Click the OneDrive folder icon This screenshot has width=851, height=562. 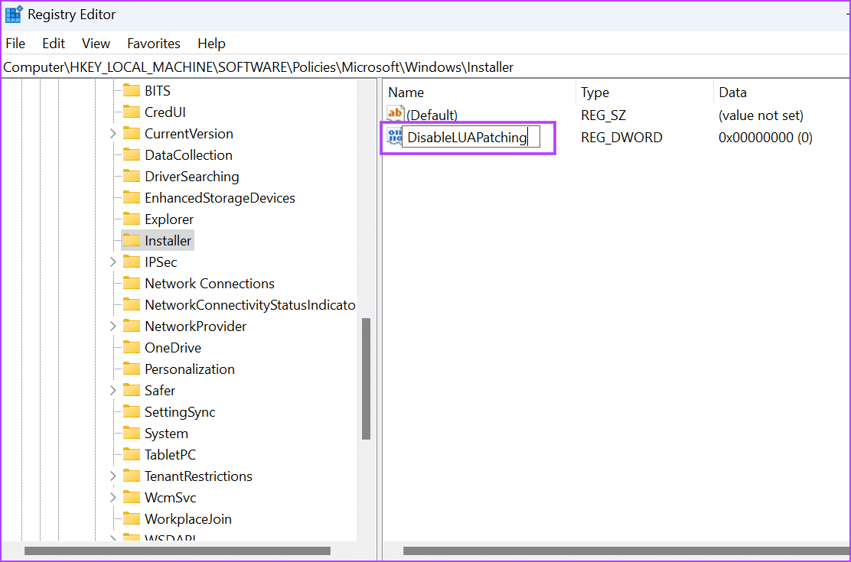pos(132,347)
